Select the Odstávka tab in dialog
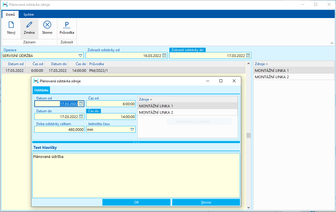Viewport: 336px width, 212px height. click(41, 90)
